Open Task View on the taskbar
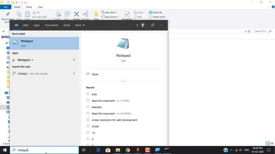 pyautogui.click(x=84, y=150)
